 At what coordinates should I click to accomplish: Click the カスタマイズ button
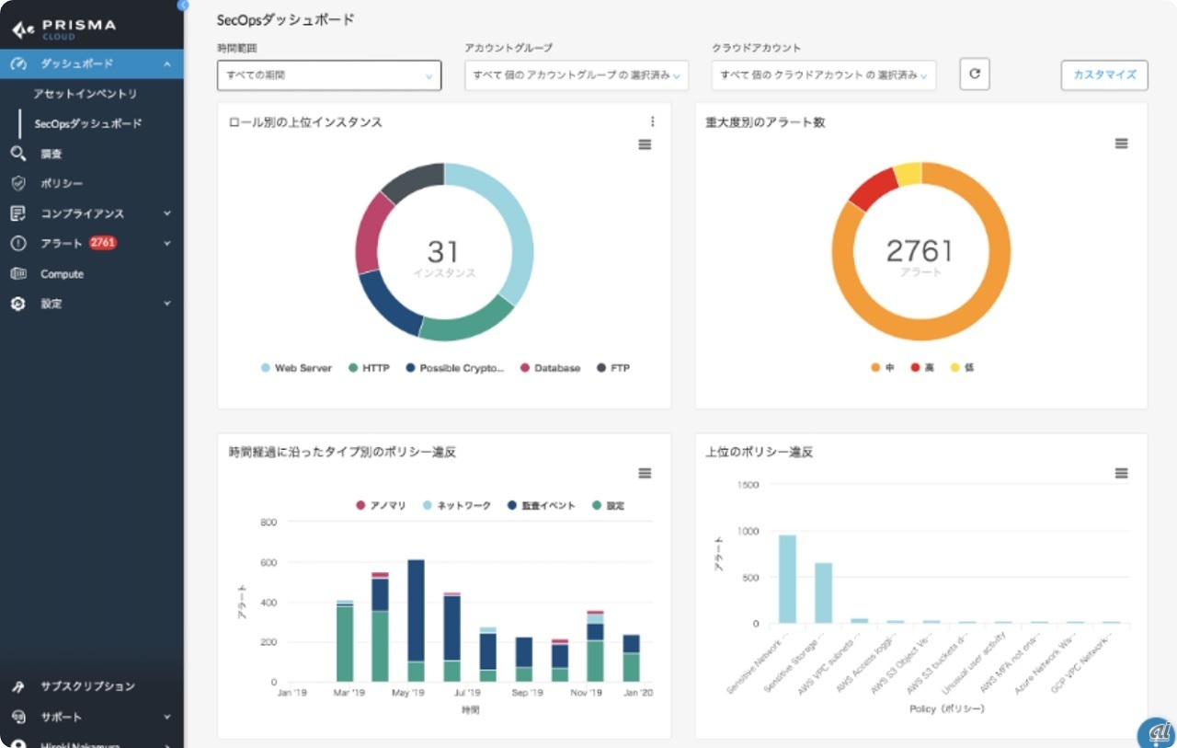(x=1104, y=75)
